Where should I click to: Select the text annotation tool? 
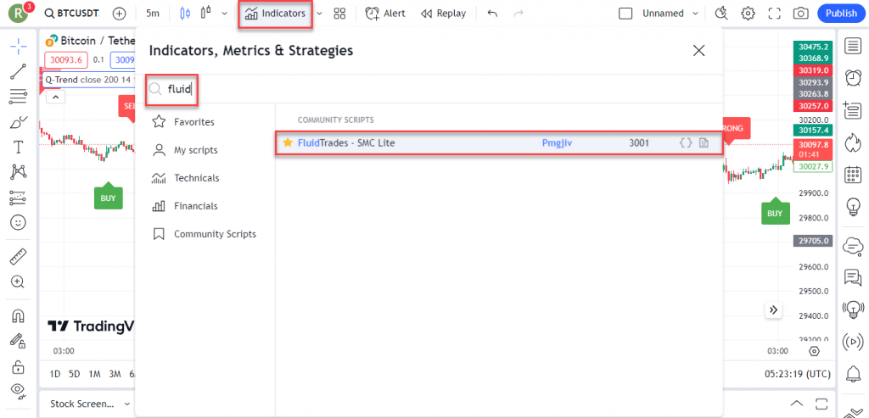pyautogui.click(x=19, y=148)
